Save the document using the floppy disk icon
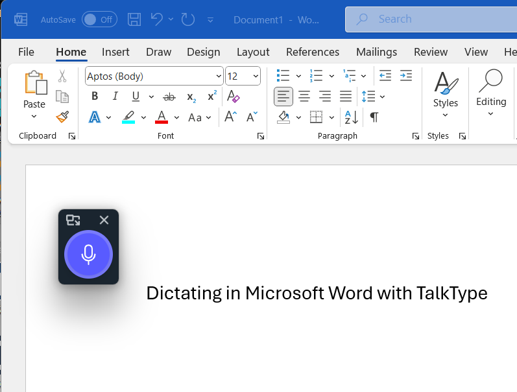The width and height of the screenshot is (517, 392). tap(134, 19)
